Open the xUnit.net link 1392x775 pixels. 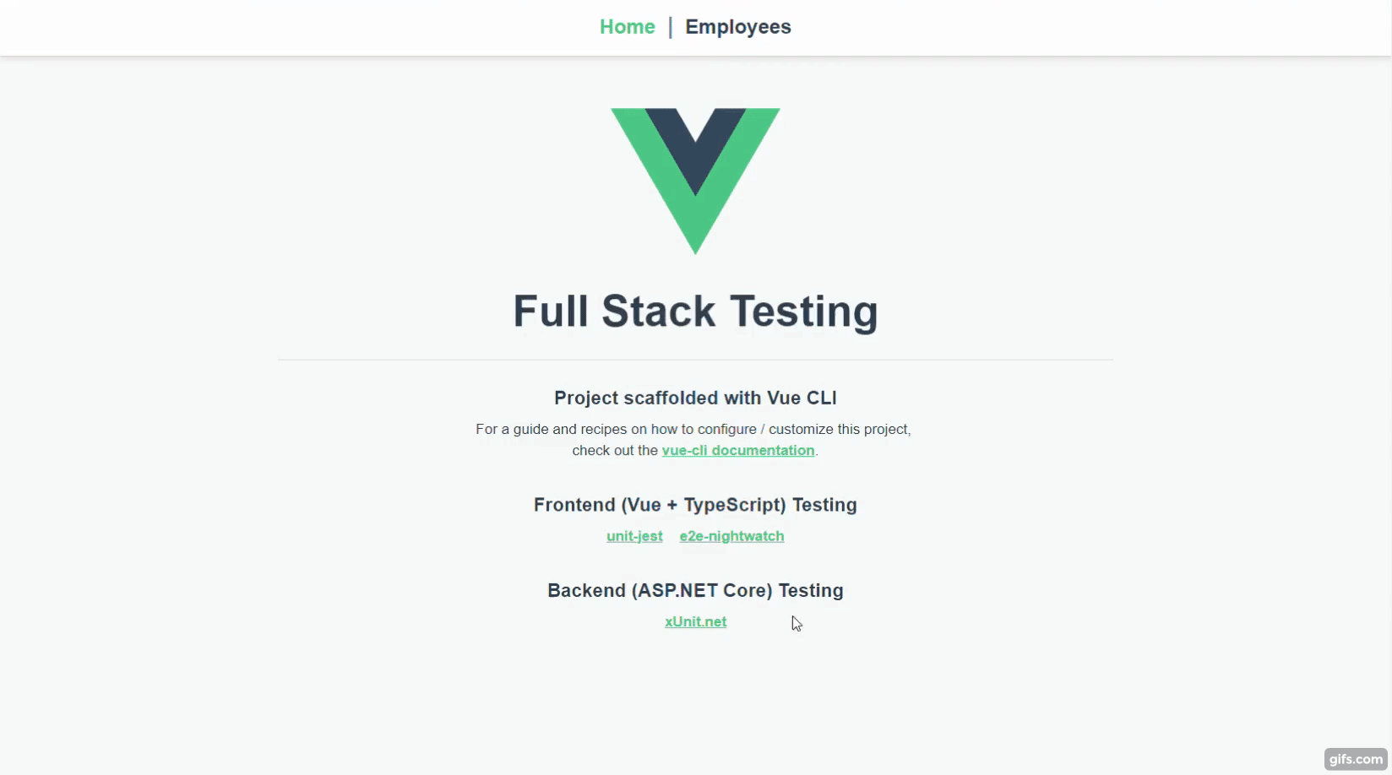pos(695,621)
